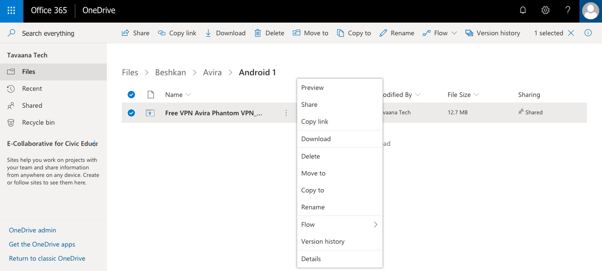Clear the selection with the X
Screen dimensions: 602x271
571,33
